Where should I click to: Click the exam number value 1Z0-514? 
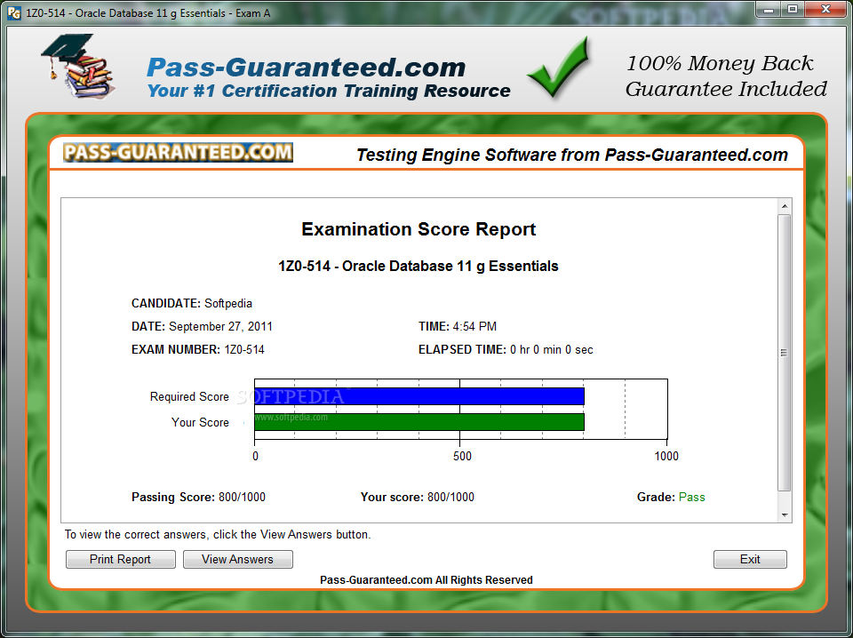[x=244, y=350]
